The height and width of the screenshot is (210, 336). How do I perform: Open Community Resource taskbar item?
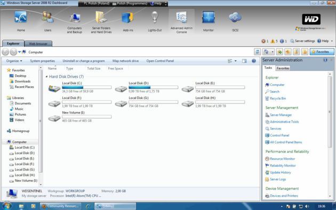[x=61, y=206]
